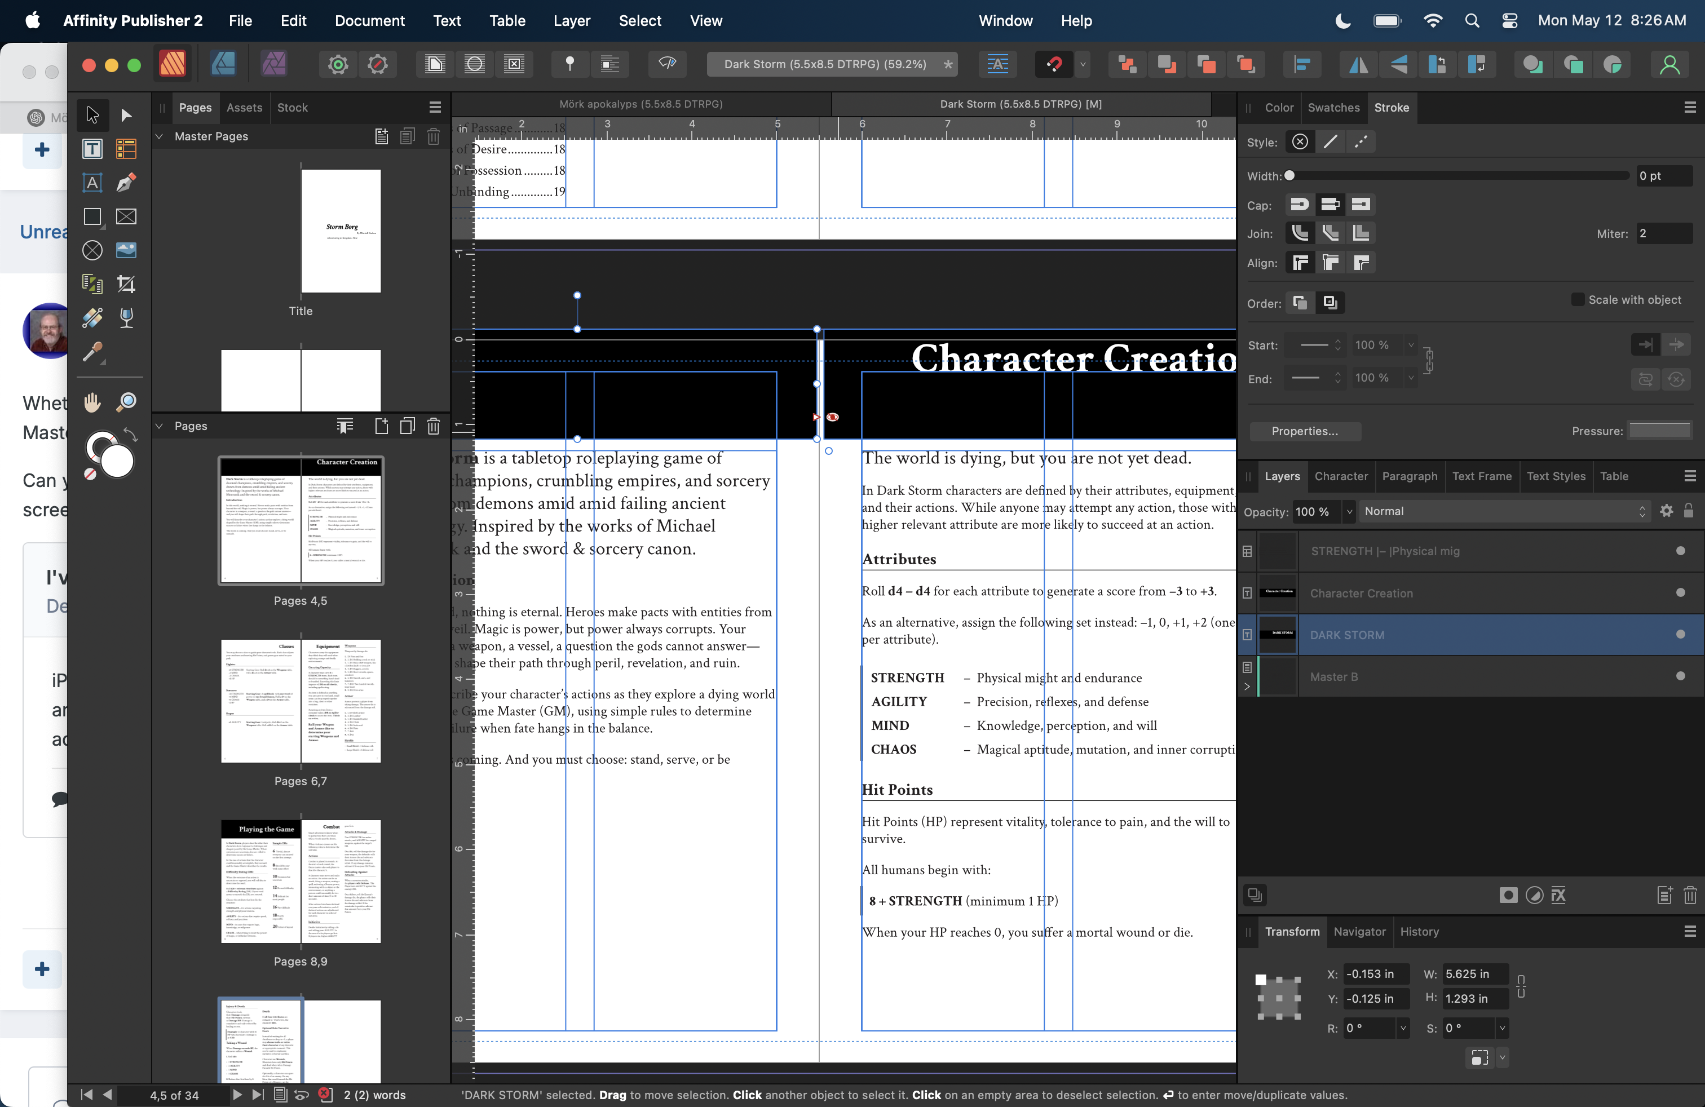Screen dimensions: 1705x1107
Task: Open the snapping options dropdown arrow
Action: 1083,64
